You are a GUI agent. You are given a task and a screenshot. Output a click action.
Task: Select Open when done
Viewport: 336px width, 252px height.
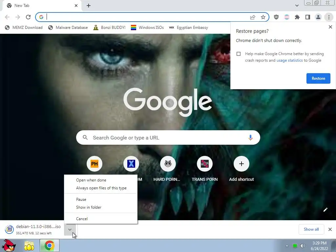(101, 180)
